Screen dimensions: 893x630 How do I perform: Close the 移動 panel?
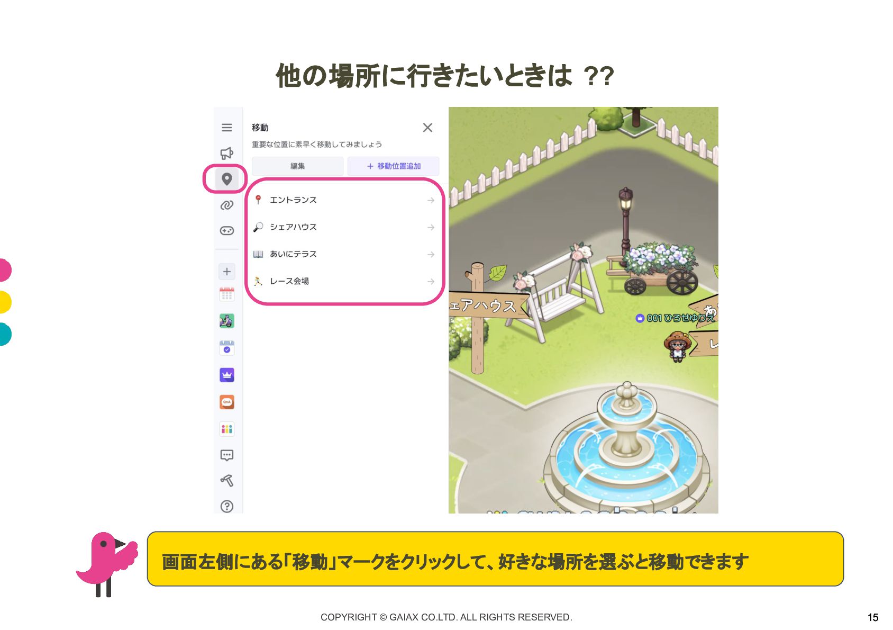[x=428, y=128]
